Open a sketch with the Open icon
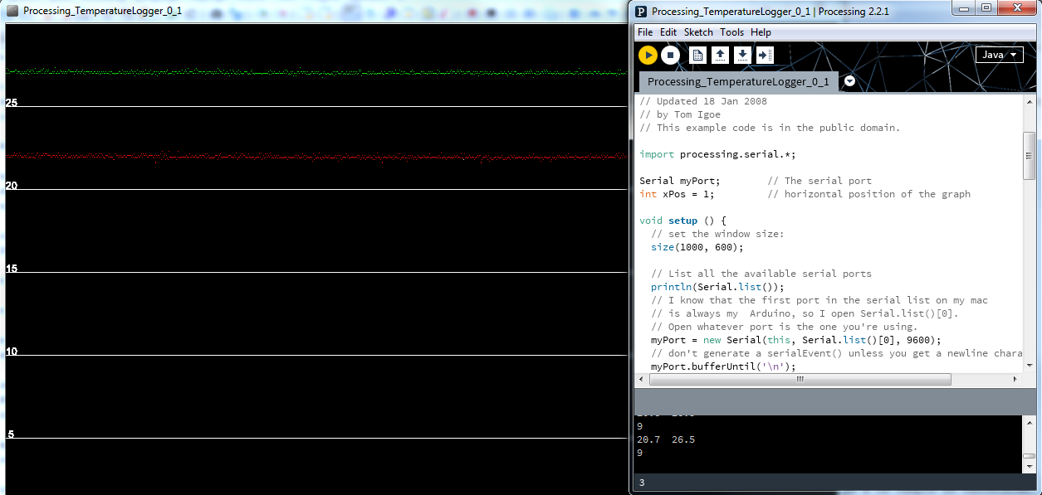The image size is (1042, 495). [721, 55]
